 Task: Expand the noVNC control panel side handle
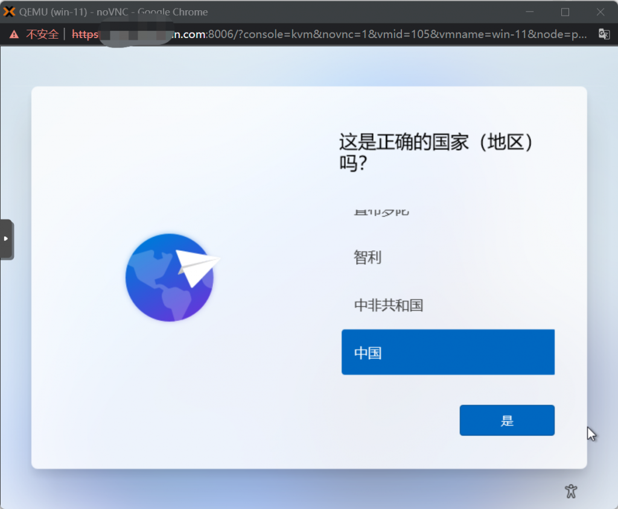(x=7, y=239)
